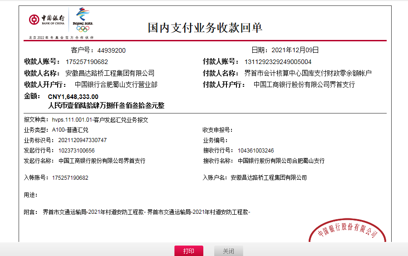Click business ID 2021120947330747
This screenshot has width=408, height=256.
tap(82, 140)
